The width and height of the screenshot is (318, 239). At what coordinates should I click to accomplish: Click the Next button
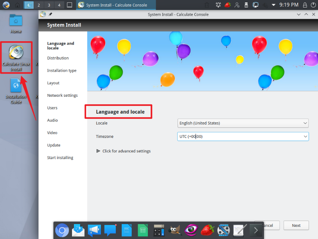(x=296, y=225)
